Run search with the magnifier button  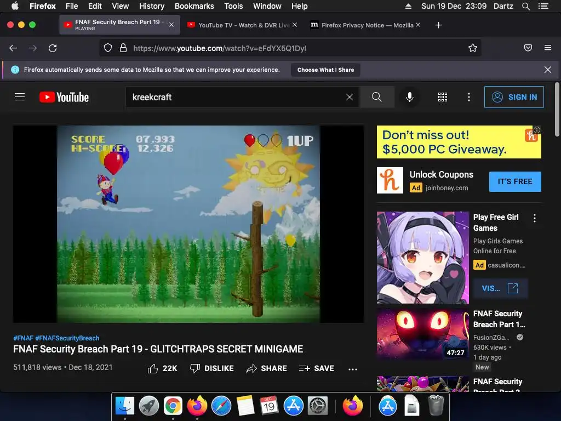[x=377, y=97]
